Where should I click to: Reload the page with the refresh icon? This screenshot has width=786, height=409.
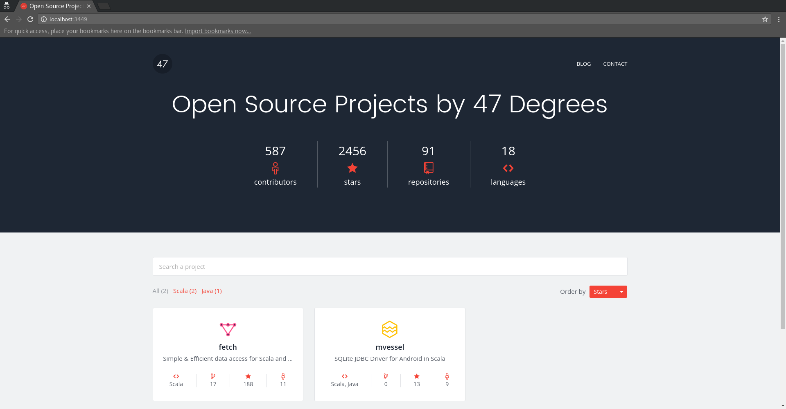tap(30, 19)
